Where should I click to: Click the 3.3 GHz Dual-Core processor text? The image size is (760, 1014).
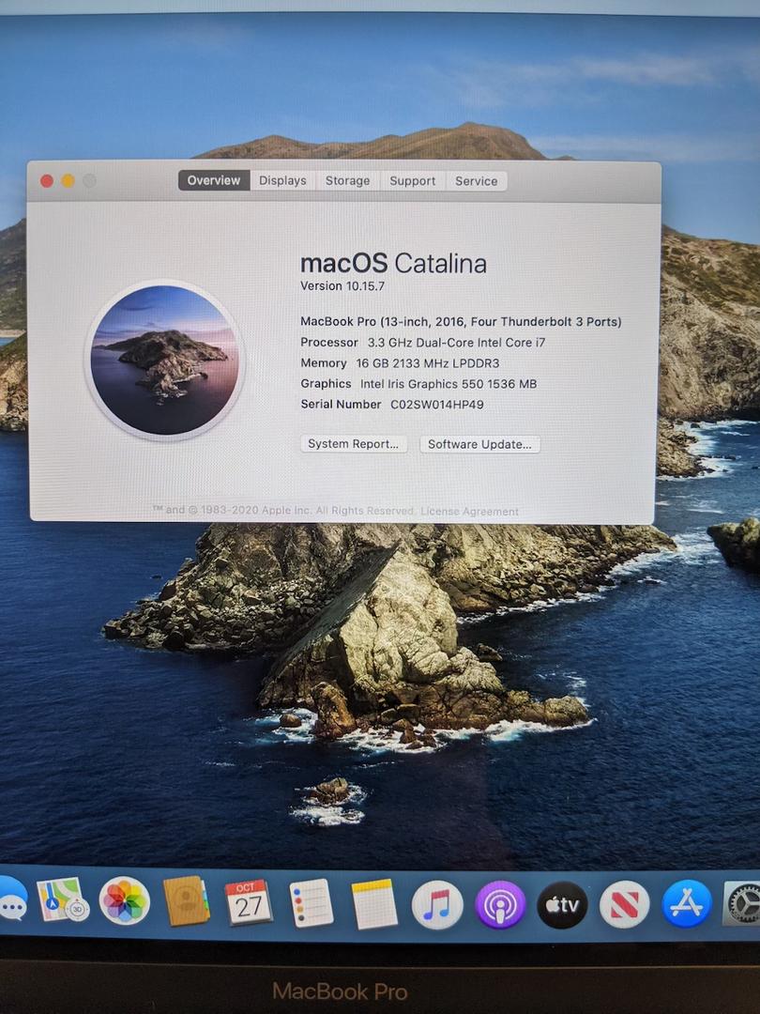[456, 343]
